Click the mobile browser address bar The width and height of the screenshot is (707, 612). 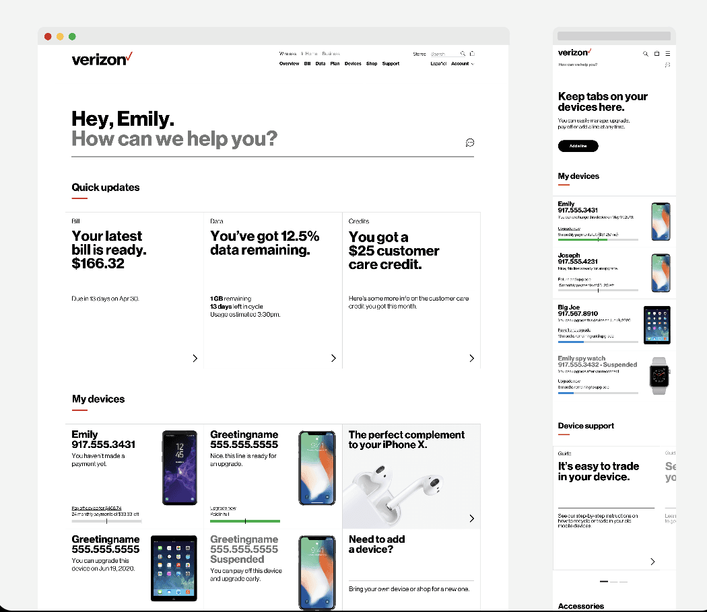pyautogui.click(x=613, y=36)
